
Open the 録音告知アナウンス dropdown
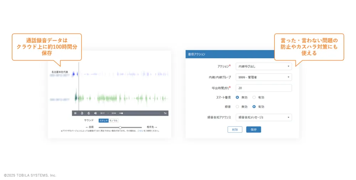tap(263, 118)
